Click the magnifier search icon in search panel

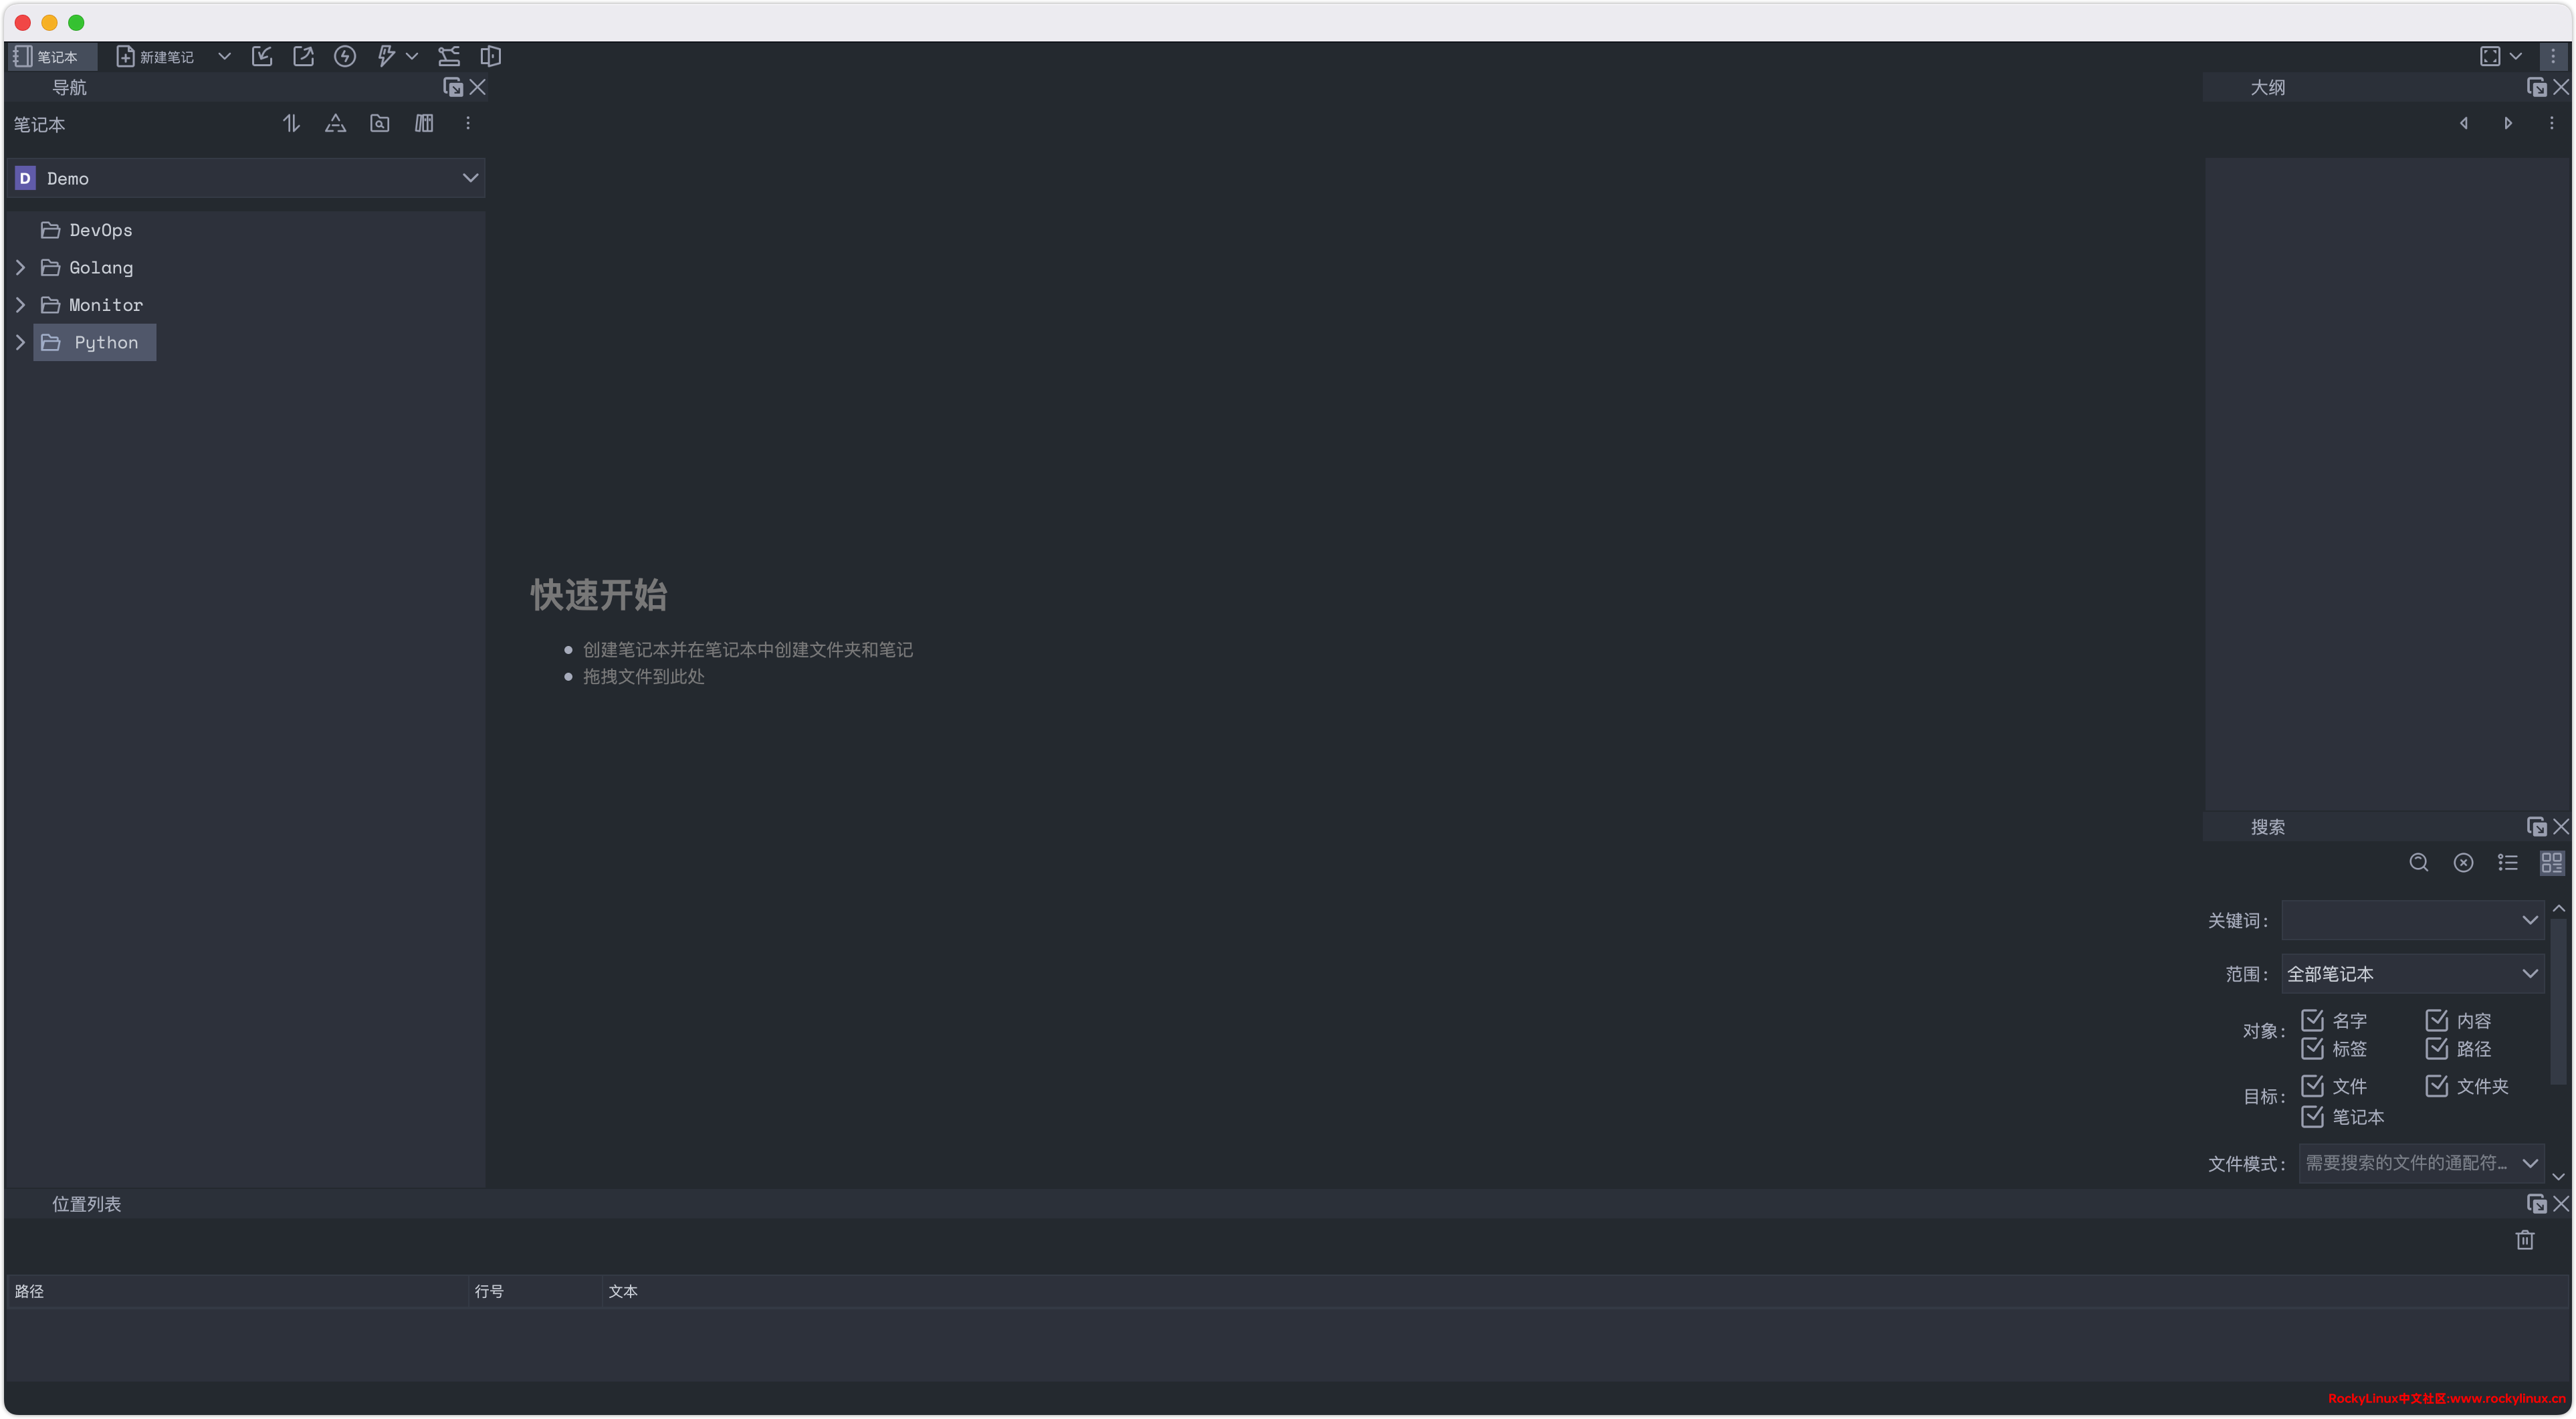[2419, 863]
